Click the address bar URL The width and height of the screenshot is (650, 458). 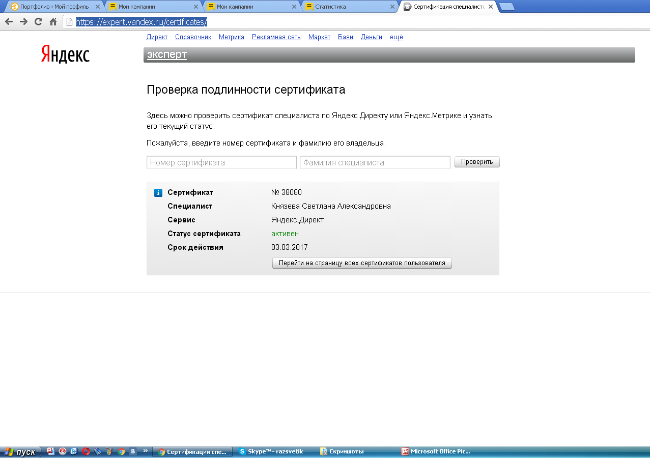[x=142, y=22]
